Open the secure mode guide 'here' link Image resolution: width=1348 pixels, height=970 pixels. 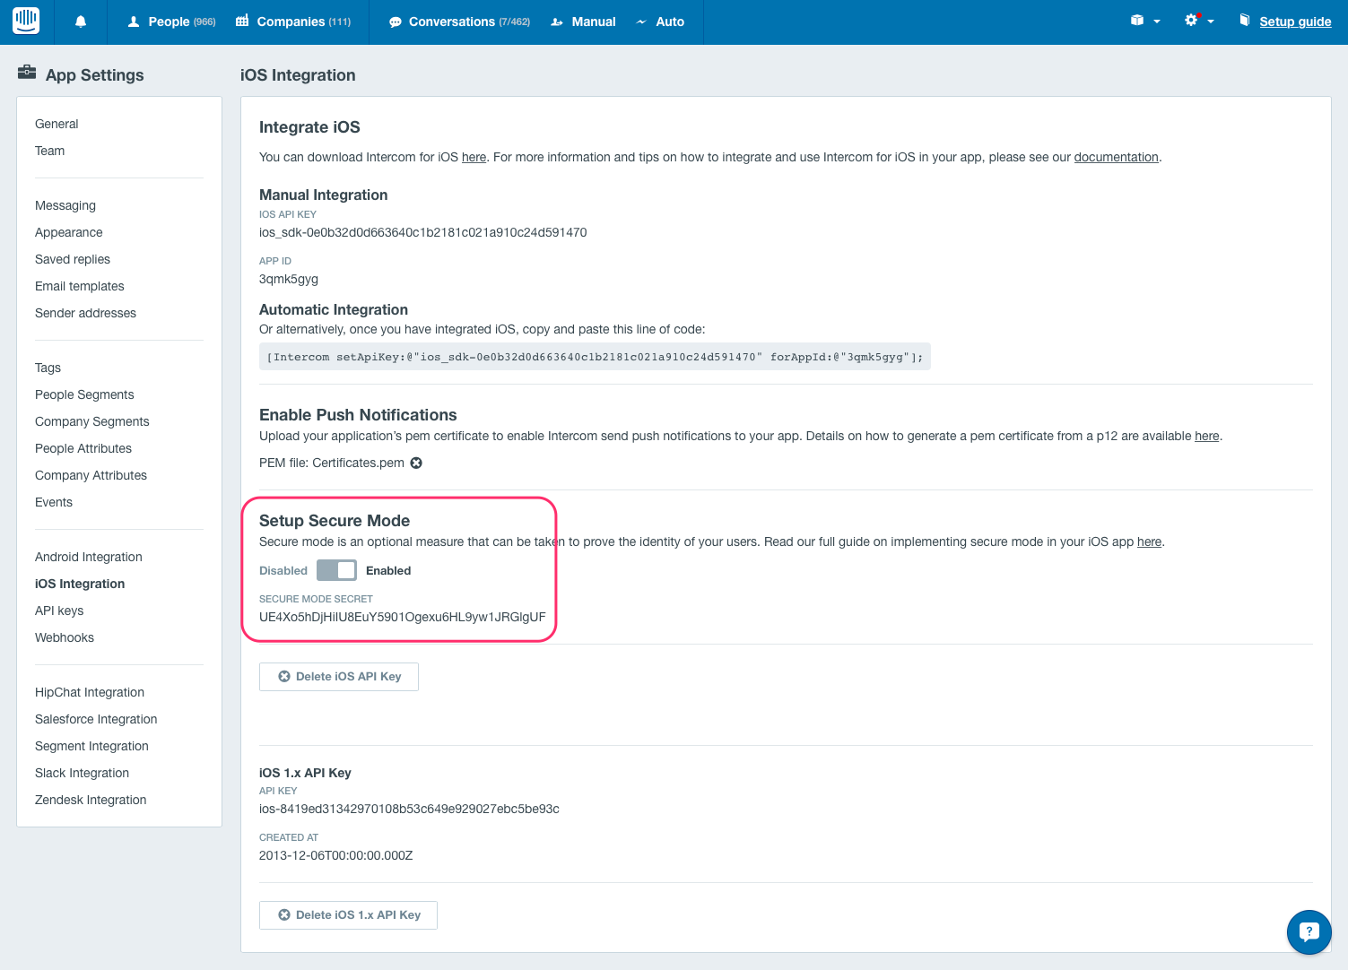1149,541
